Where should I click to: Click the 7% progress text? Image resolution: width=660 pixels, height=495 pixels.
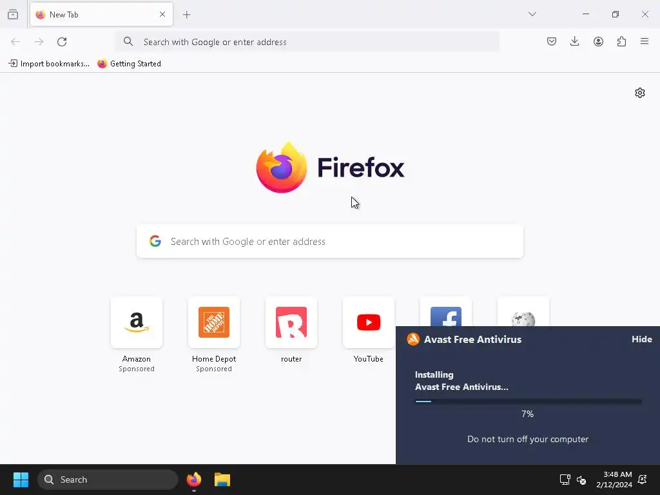pyautogui.click(x=527, y=414)
